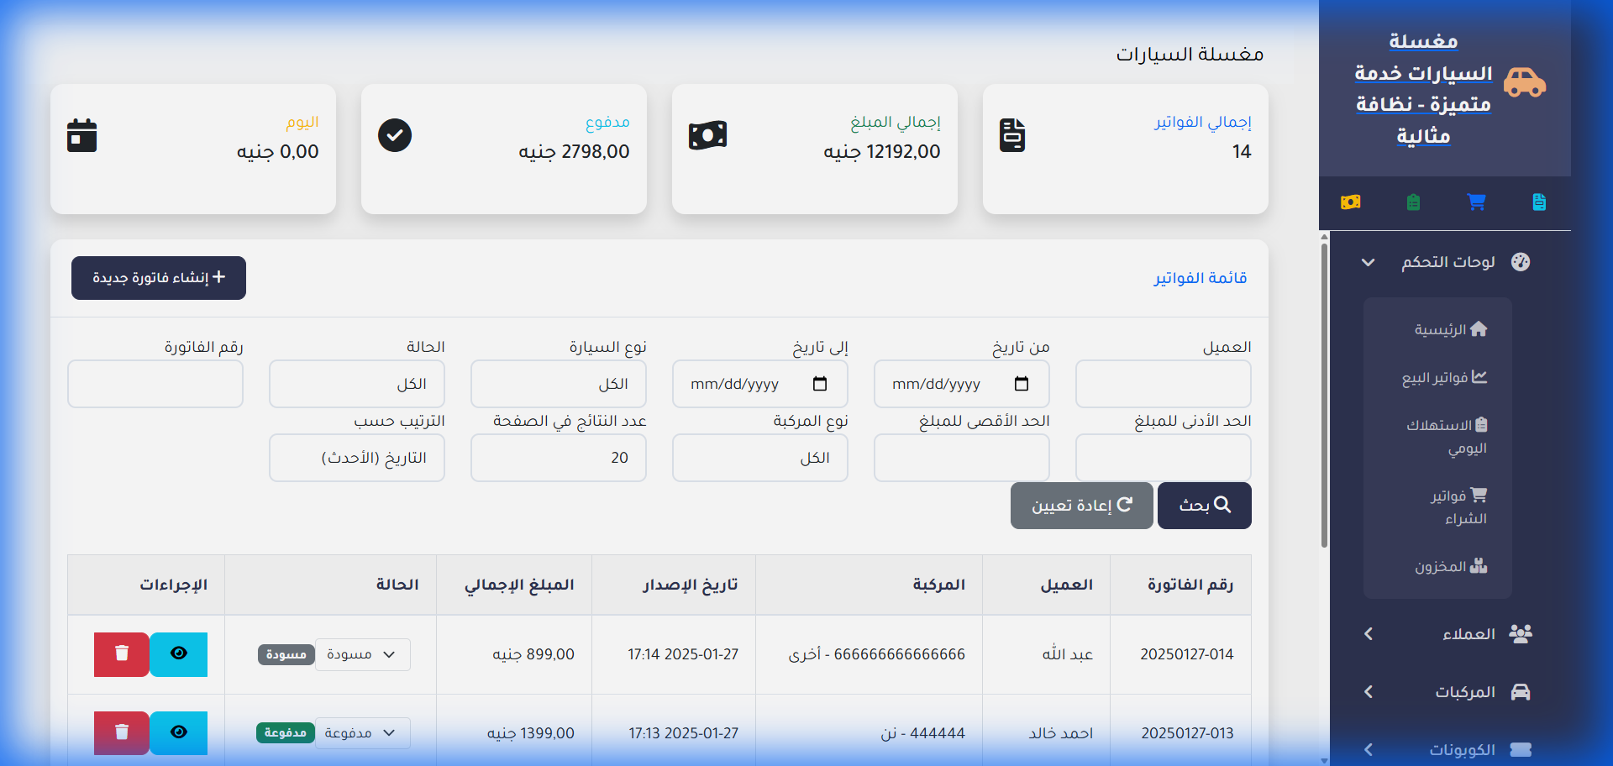Click the car wash brand title link

[1423, 88]
